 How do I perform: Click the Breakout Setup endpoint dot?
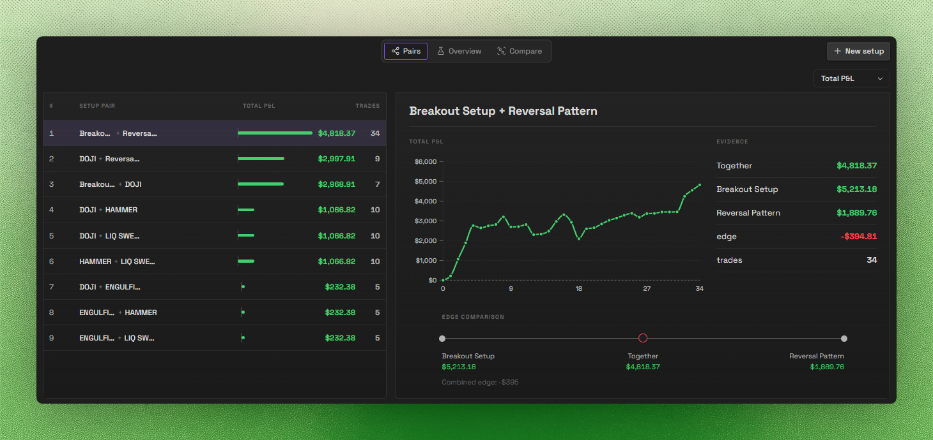[442, 339]
